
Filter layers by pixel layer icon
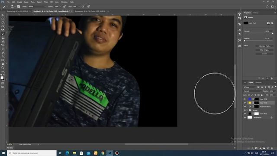258,87
